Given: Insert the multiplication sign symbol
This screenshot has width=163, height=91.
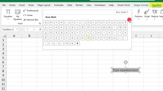Looking at the screenshot, I should tap(72, 22).
